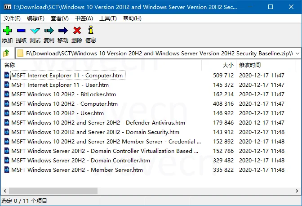Open the 帮助(H) Help menu
Image resolution: width=302 pixels, height=206 pixels.
click(x=132, y=18)
